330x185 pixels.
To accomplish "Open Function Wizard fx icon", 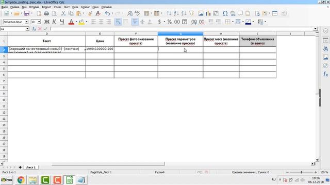I will coord(34,29).
